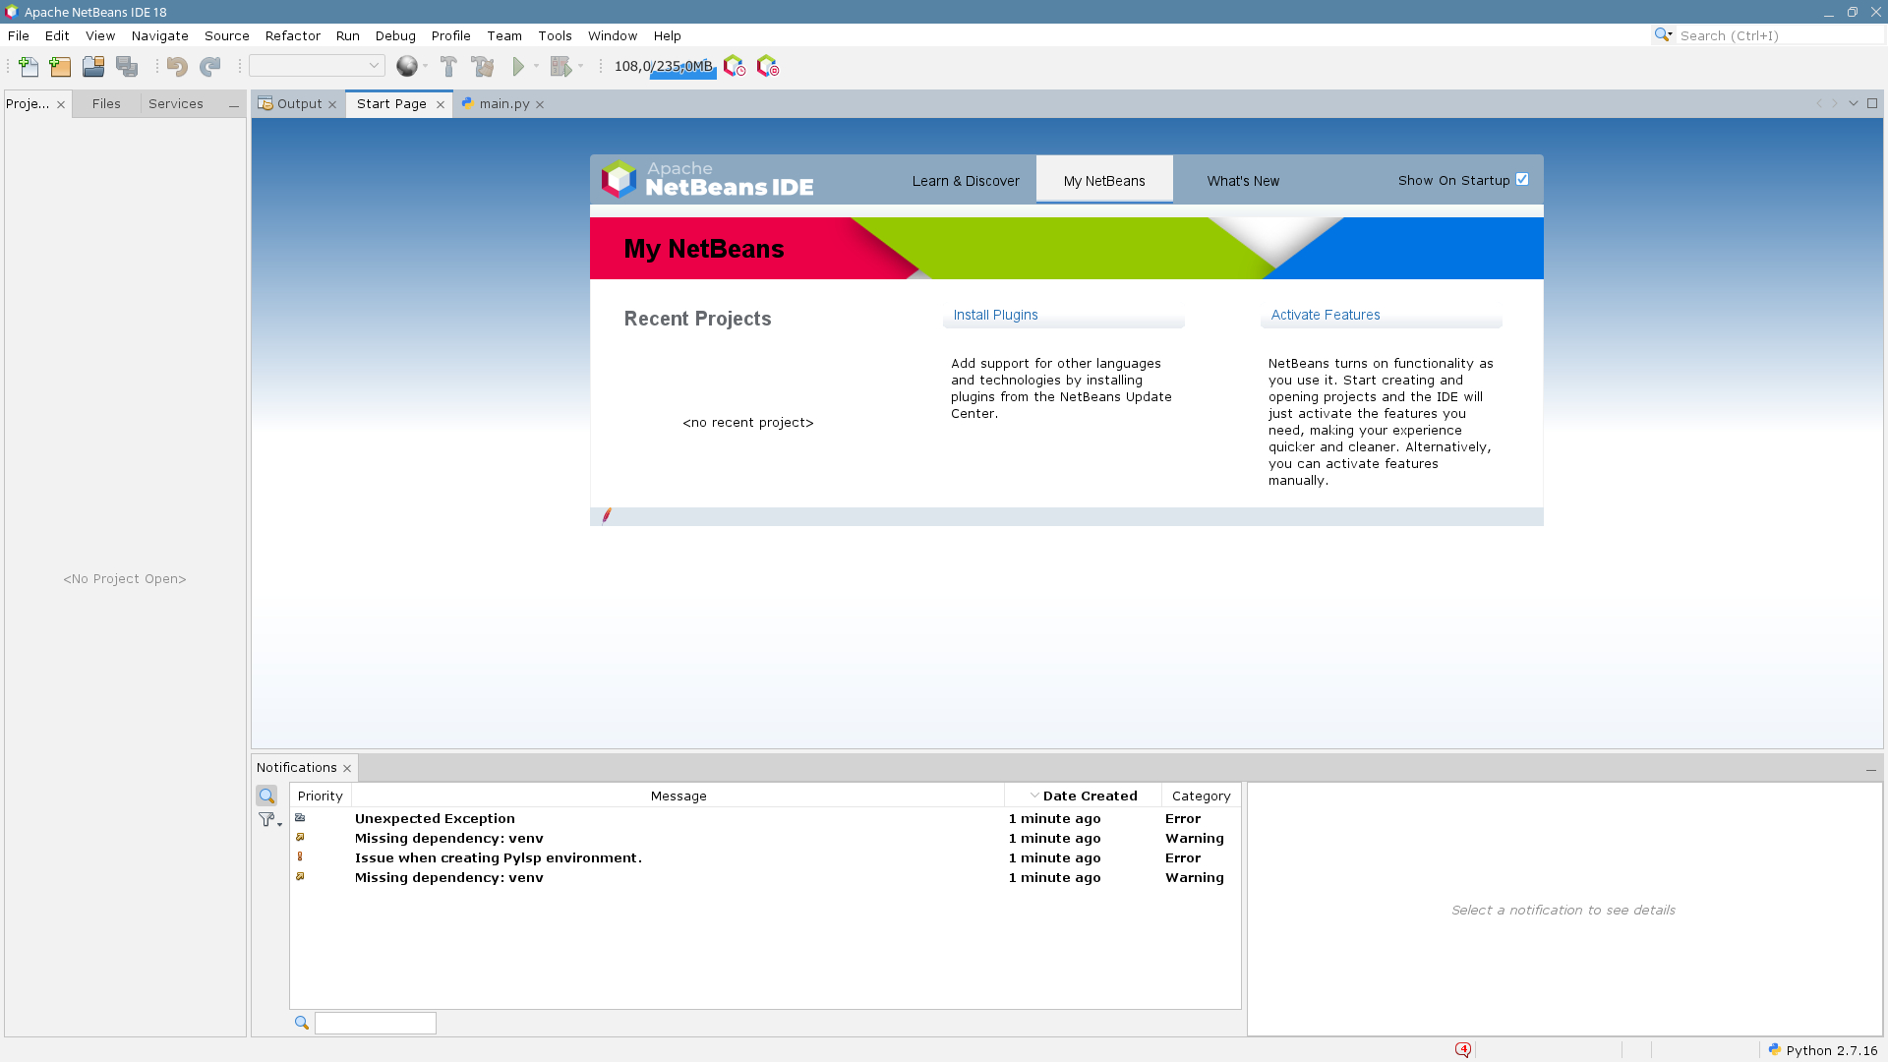Close the Notifications tab
The height and width of the screenshot is (1062, 1888).
(x=347, y=768)
